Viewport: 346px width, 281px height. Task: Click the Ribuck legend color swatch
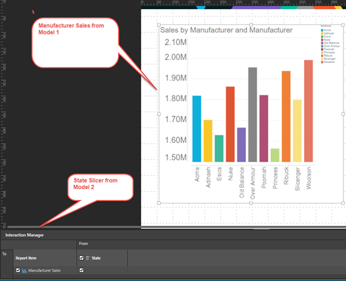(x=322, y=56)
